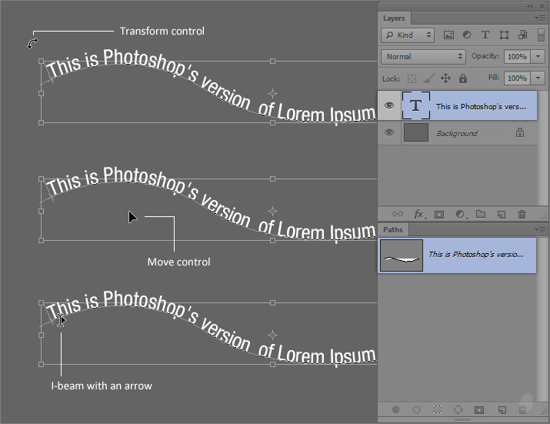Hide the text layer's eye icon
This screenshot has width=550, height=424.
[389, 106]
